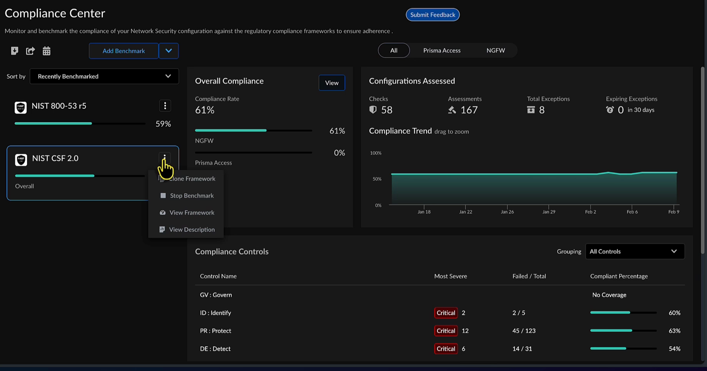This screenshot has height=371, width=707.
Task: Click the PR : Protect compliance progress bar
Action: pos(623,331)
